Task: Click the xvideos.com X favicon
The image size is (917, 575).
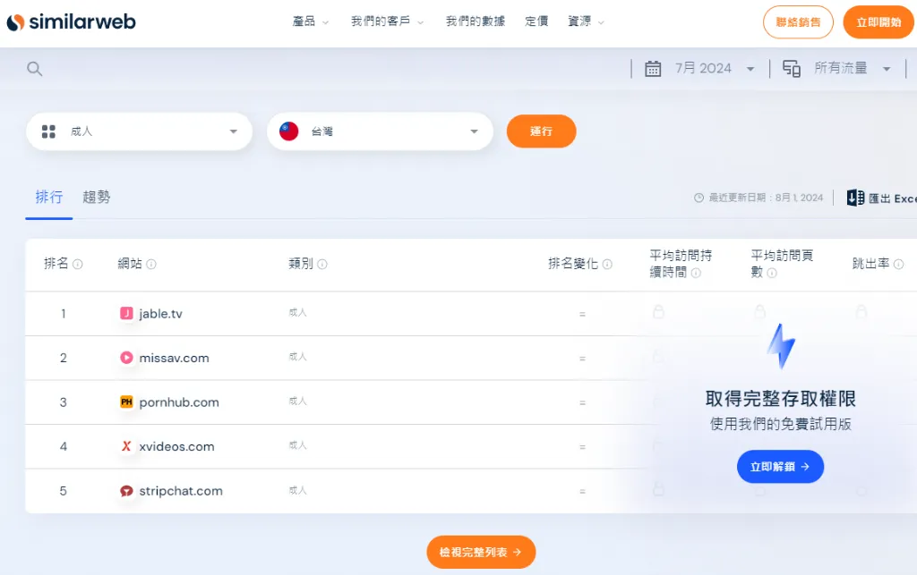Action: click(x=126, y=446)
